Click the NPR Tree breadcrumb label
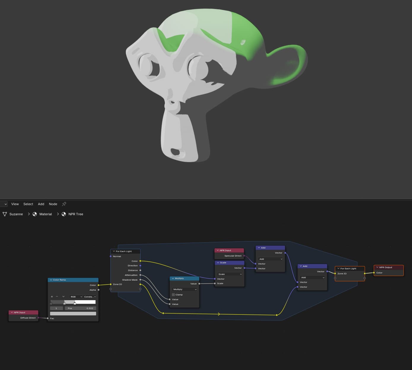The height and width of the screenshot is (370, 412). coord(76,214)
